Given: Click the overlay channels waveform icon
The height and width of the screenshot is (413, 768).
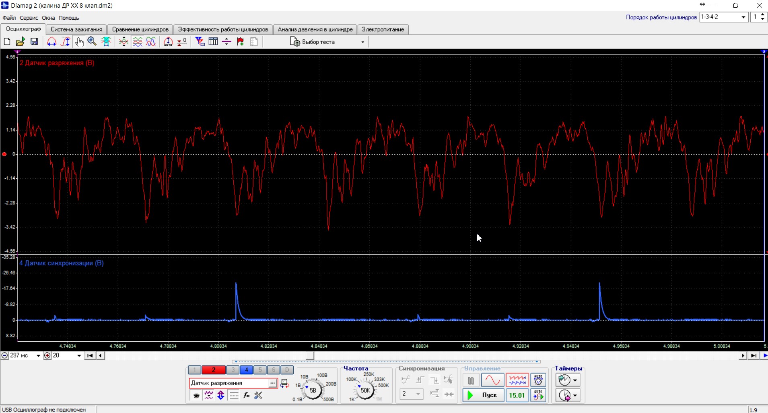Looking at the screenshot, I should tap(124, 41).
